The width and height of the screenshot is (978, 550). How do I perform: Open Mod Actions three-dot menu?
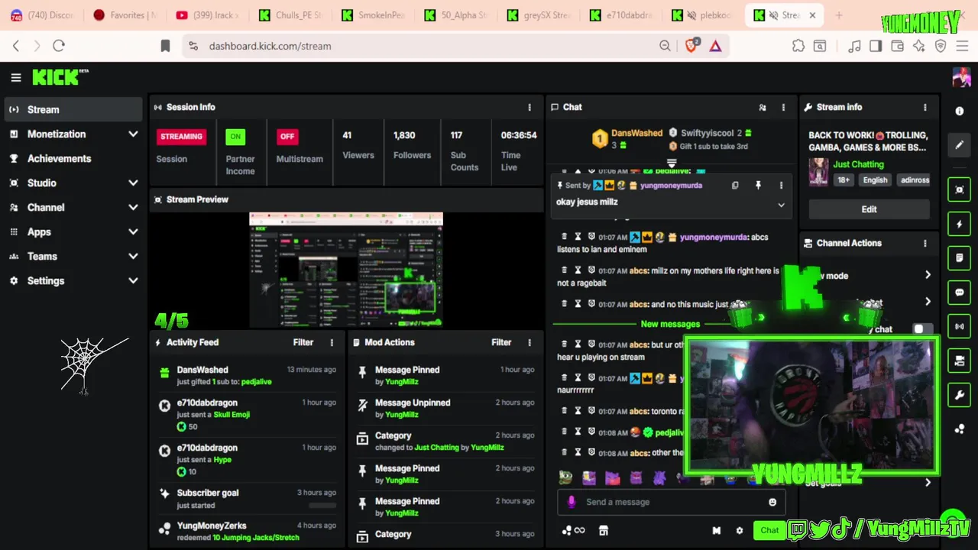[529, 343]
